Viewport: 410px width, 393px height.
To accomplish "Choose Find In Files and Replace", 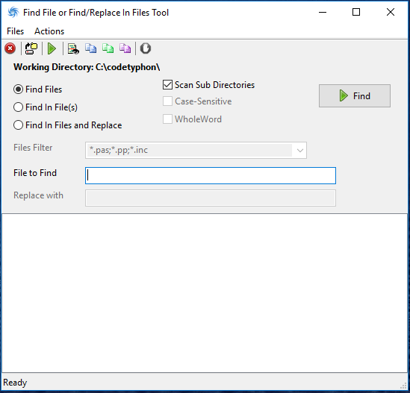I will point(18,125).
